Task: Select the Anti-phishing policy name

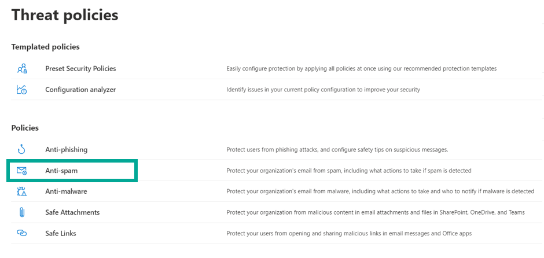Action: pos(67,150)
